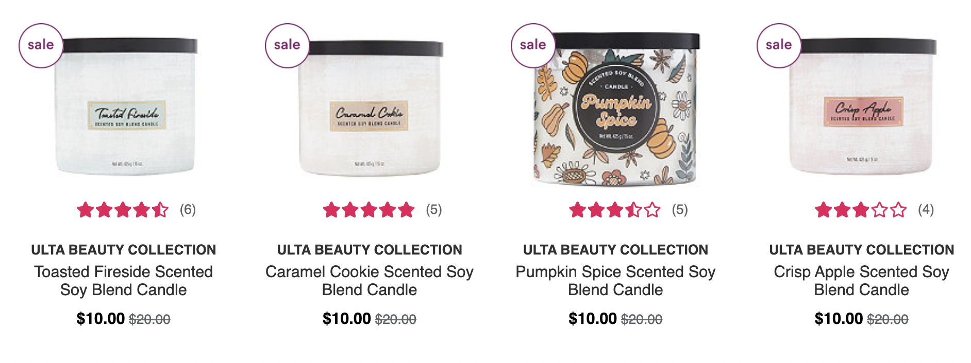Open Crisp Apple Scented Soy Blend Candle link
The image size is (971, 363).
(x=862, y=281)
